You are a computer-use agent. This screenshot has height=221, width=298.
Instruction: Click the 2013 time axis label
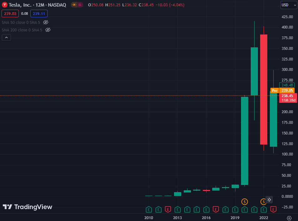pyautogui.click(x=177, y=218)
